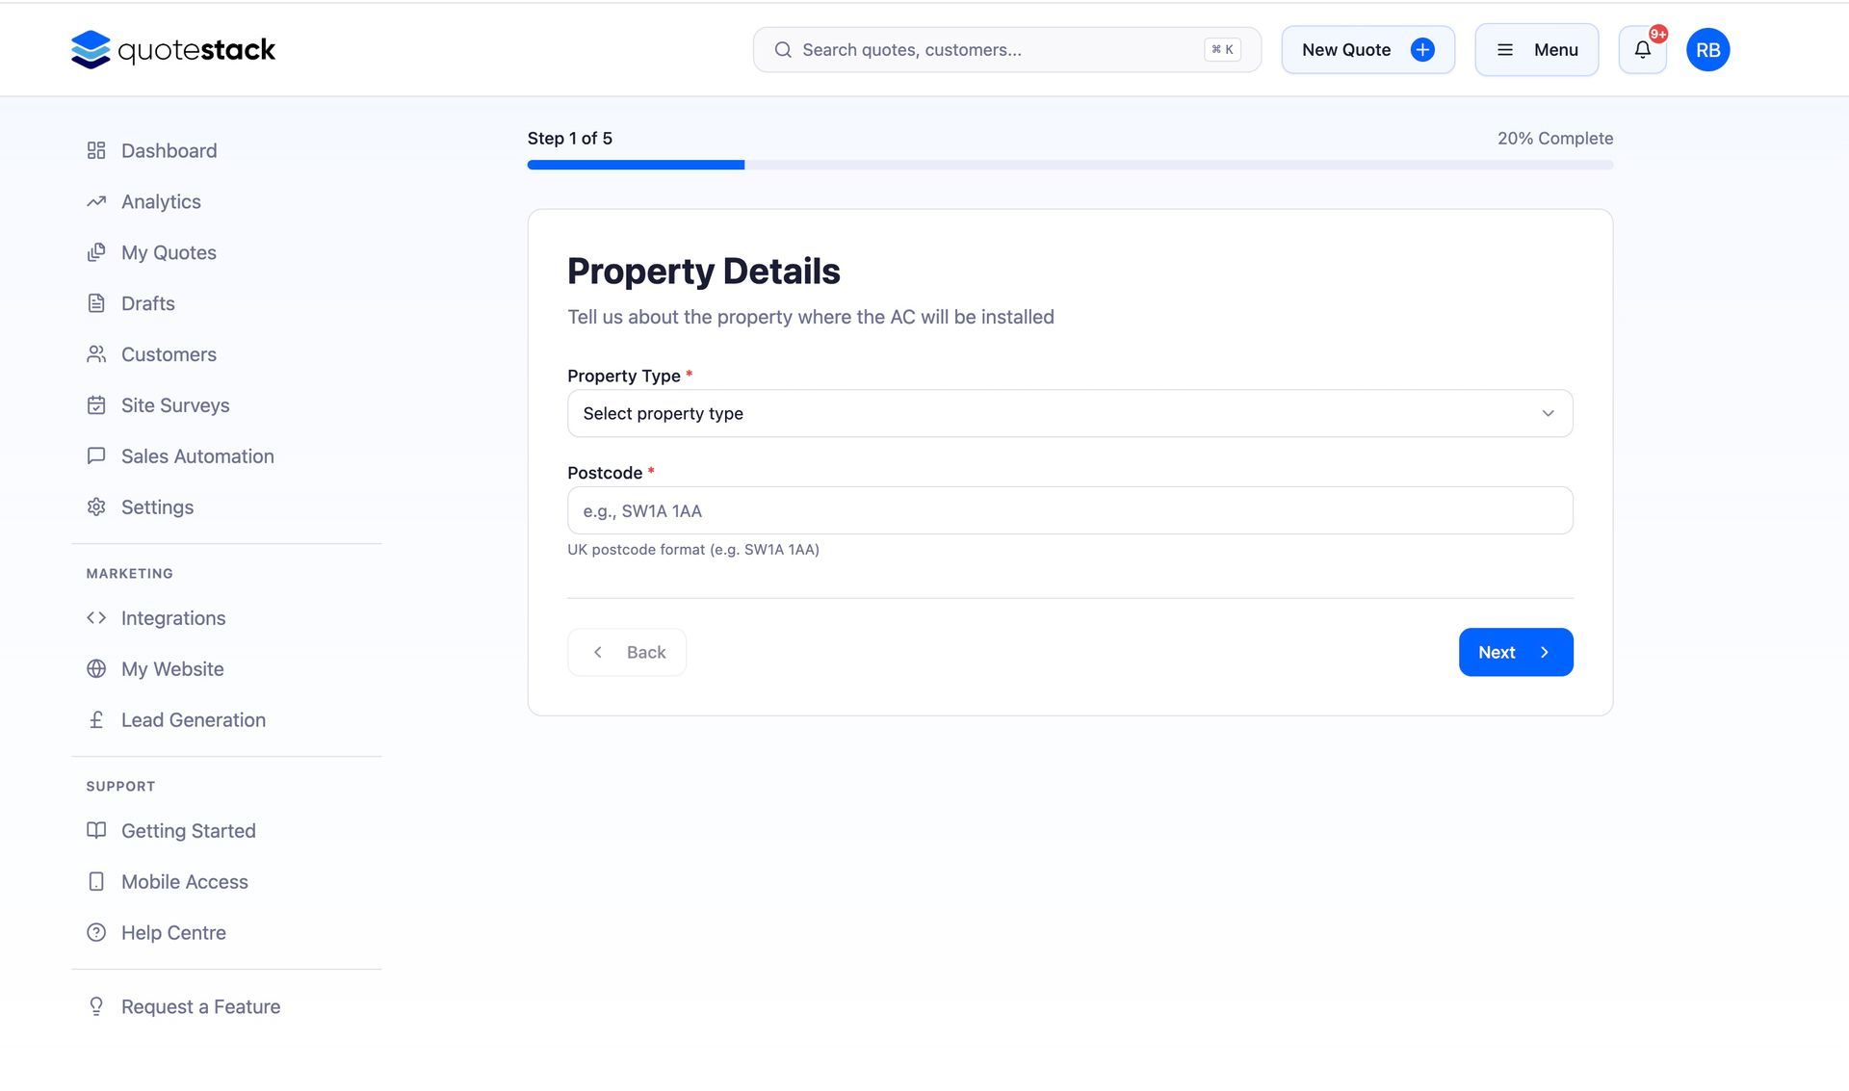Viewport: 1849px width, 1091px height.
Task: Click the Property Type chevron arrow
Action: pyautogui.click(x=1548, y=414)
